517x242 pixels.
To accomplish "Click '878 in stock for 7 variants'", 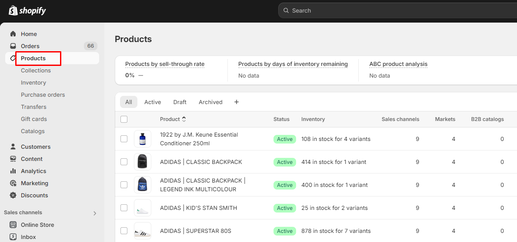I will tap(336, 231).
